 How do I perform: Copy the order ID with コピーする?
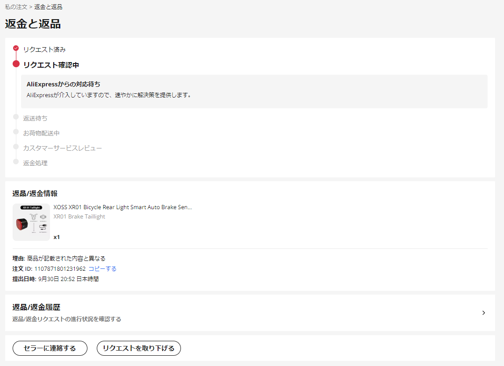[102, 269]
